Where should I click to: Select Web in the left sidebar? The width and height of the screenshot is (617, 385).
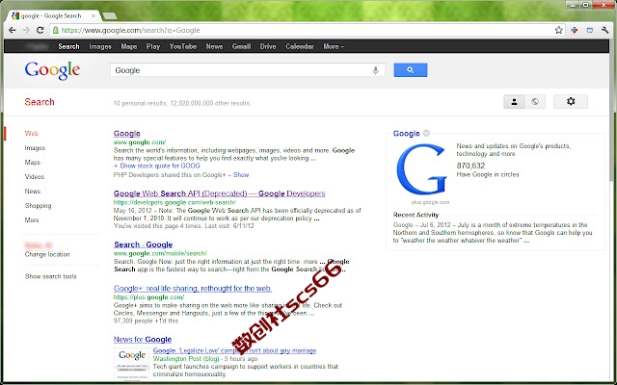[x=32, y=133]
